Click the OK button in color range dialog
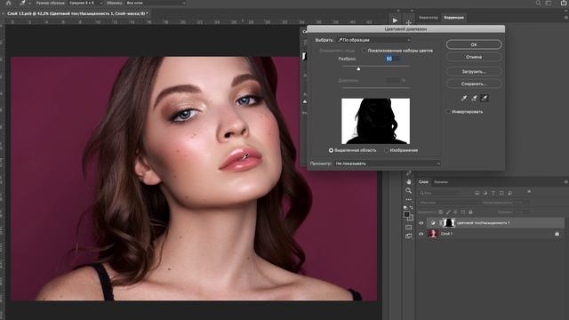Viewport: 569px width, 320px height. pyautogui.click(x=474, y=44)
